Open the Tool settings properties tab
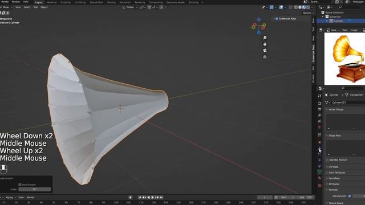365x205 pixels. 319,96
